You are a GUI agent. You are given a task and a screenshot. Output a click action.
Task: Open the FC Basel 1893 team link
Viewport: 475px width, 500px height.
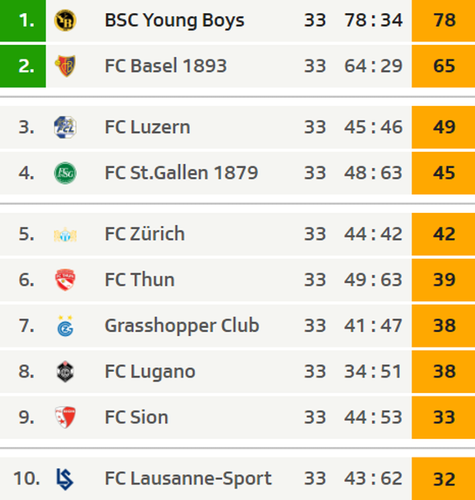click(x=166, y=66)
